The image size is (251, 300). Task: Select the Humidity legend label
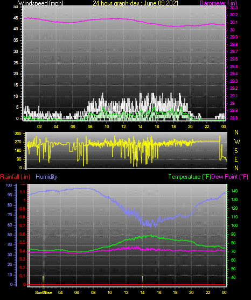click(46, 177)
